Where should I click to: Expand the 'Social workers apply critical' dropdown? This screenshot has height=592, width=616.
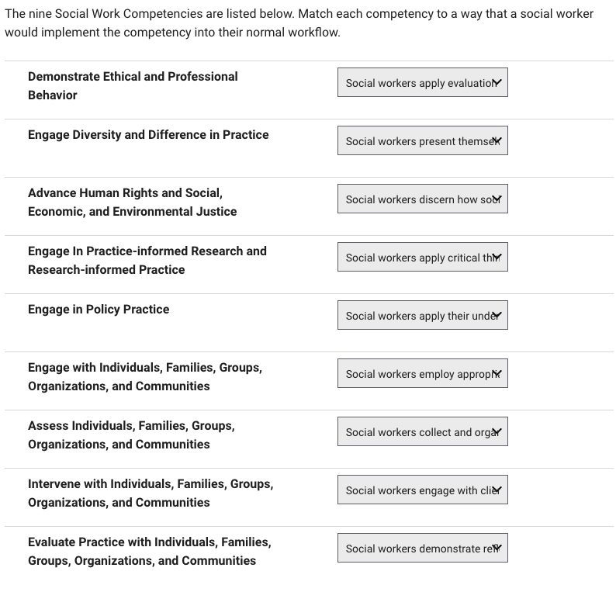point(422,258)
